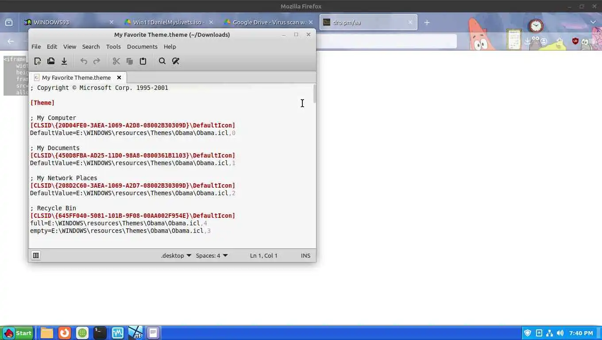Image resolution: width=602 pixels, height=340 pixels.
Task: Open the Edit menu
Action: click(52, 46)
